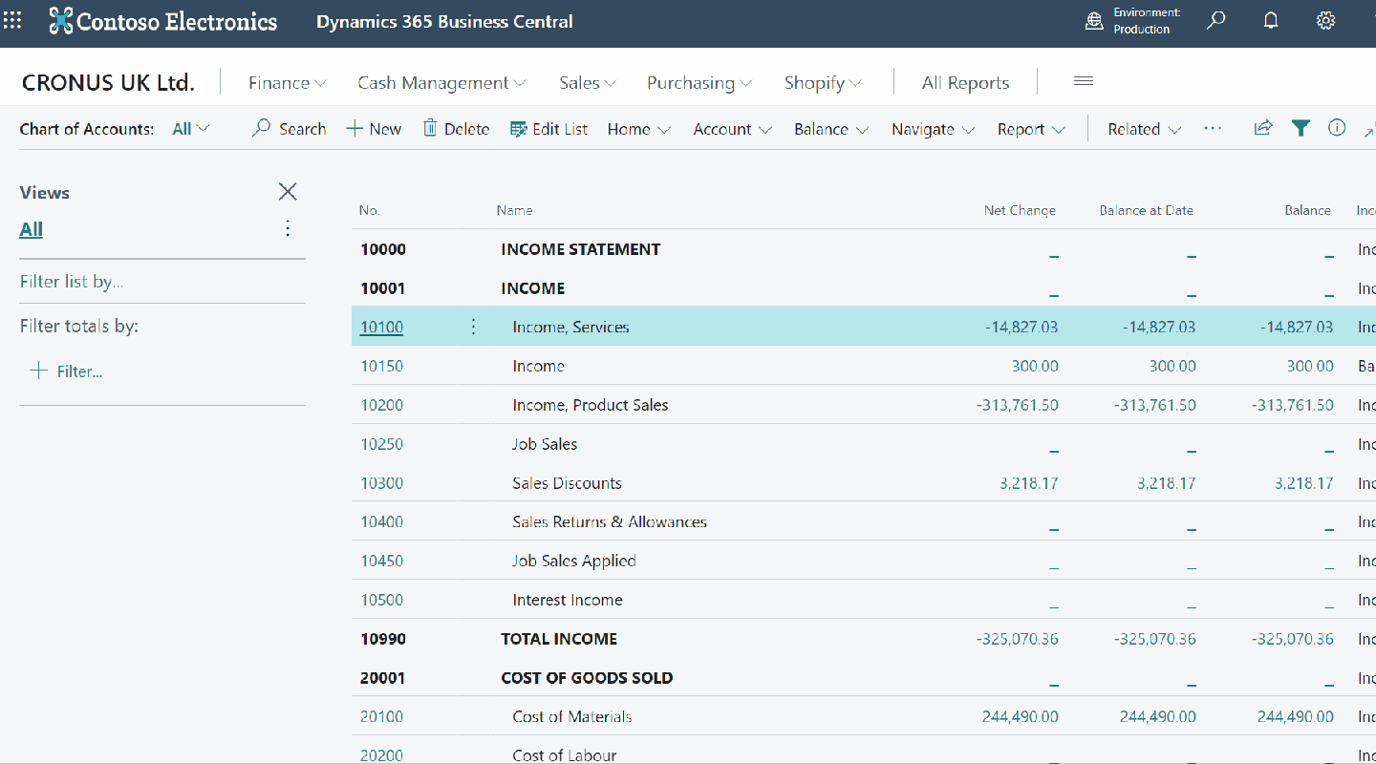Screen dimensions: 1376x764
Task: Open notifications via the bell icon
Action: (1270, 19)
